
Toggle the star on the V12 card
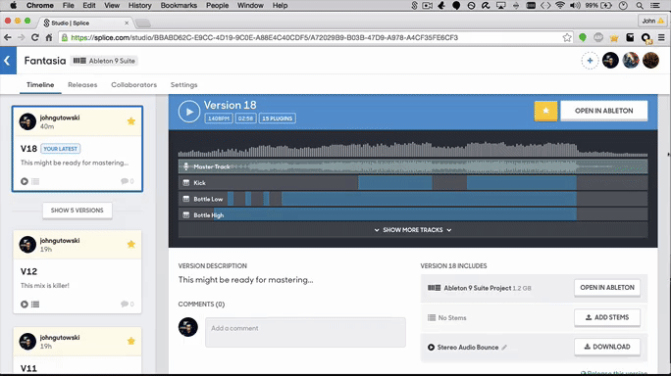pyautogui.click(x=131, y=244)
